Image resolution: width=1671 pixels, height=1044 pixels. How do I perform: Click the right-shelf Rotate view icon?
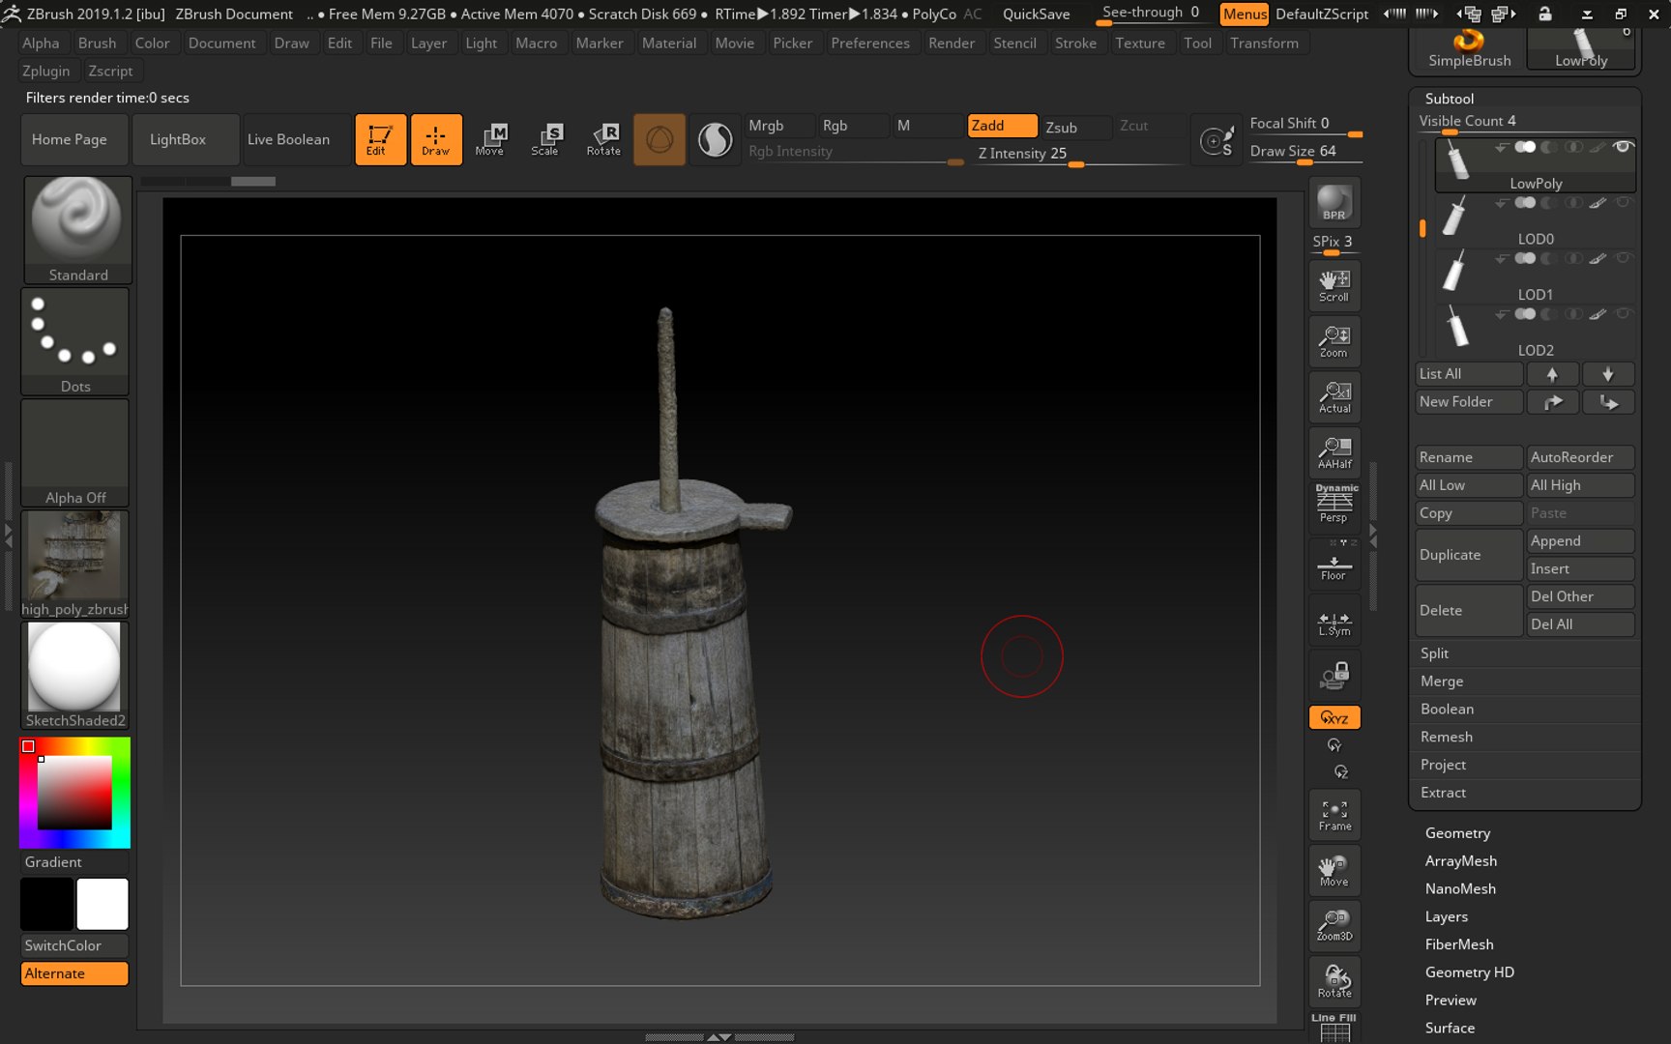[1334, 981]
